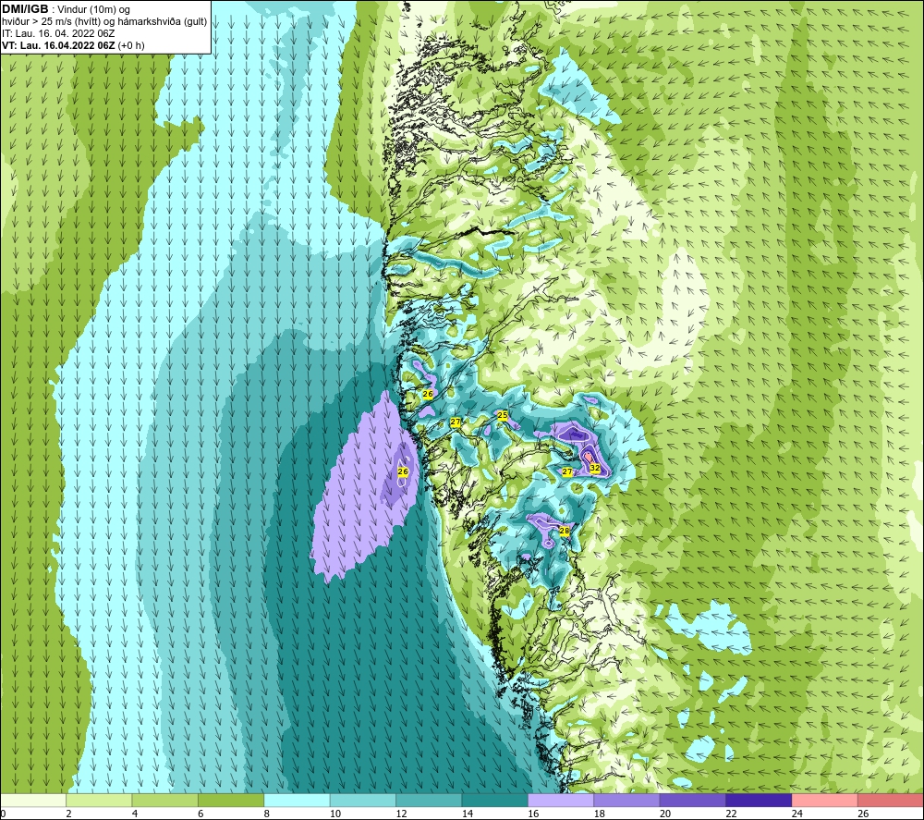This screenshot has height=820, width=924.
Task: Click the 26 gust label on the coastal fjord area
Action: pyautogui.click(x=428, y=394)
